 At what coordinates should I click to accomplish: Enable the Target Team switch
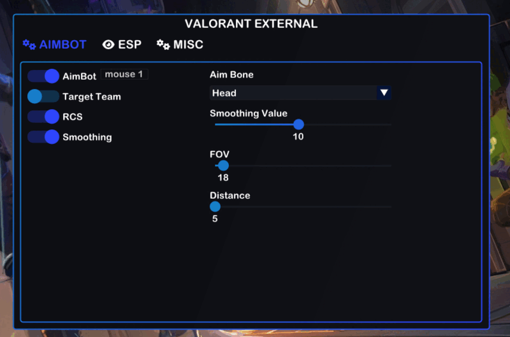[x=43, y=97]
